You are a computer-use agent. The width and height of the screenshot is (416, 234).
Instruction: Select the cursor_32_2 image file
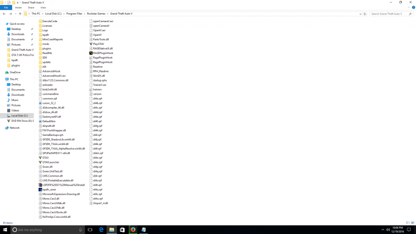pyautogui.click(x=47, y=103)
